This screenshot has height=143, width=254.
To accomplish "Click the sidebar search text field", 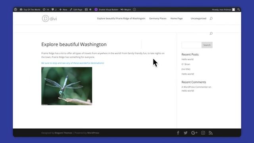I will click(x=191, y=45).
